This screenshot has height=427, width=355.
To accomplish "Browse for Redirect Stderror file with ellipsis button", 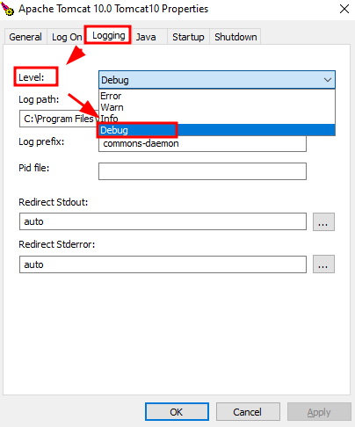I will click(x=323, y=264).
